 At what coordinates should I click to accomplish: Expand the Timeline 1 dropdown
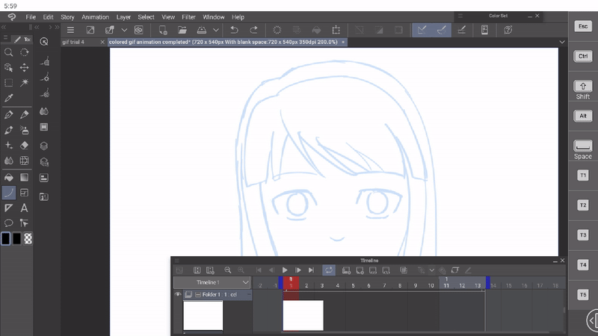coord(245,283)
